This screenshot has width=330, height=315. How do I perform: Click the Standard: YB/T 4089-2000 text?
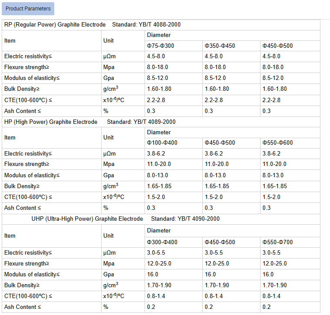141,122
